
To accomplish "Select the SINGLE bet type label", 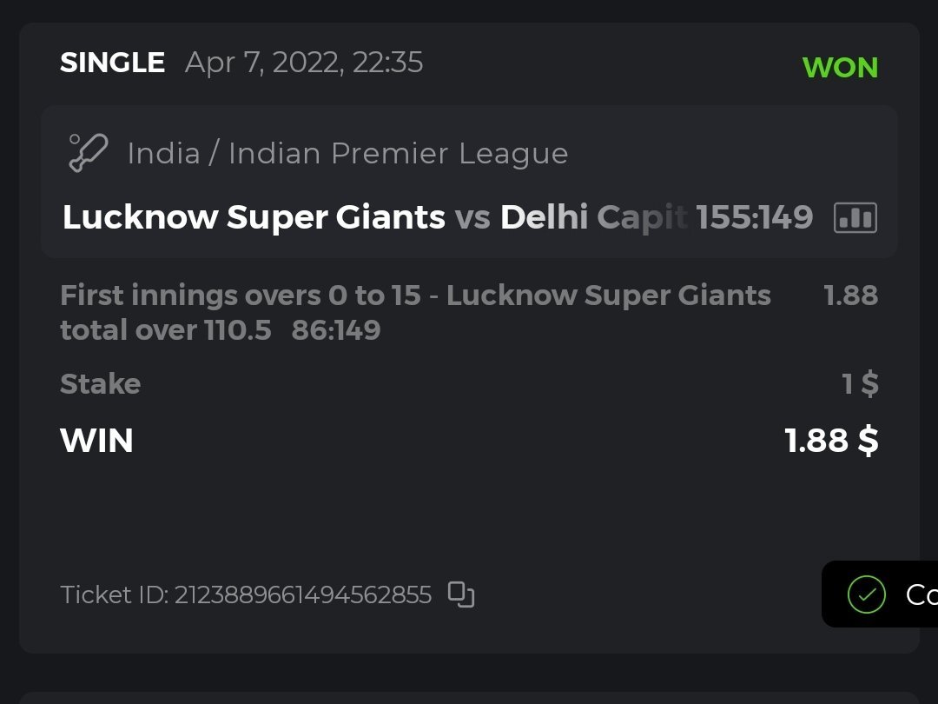I will (x=112, y=63).
